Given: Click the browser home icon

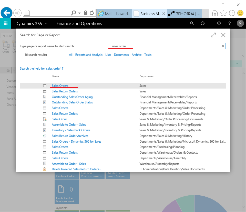Looking at the screenshot, I should [215, 13].
